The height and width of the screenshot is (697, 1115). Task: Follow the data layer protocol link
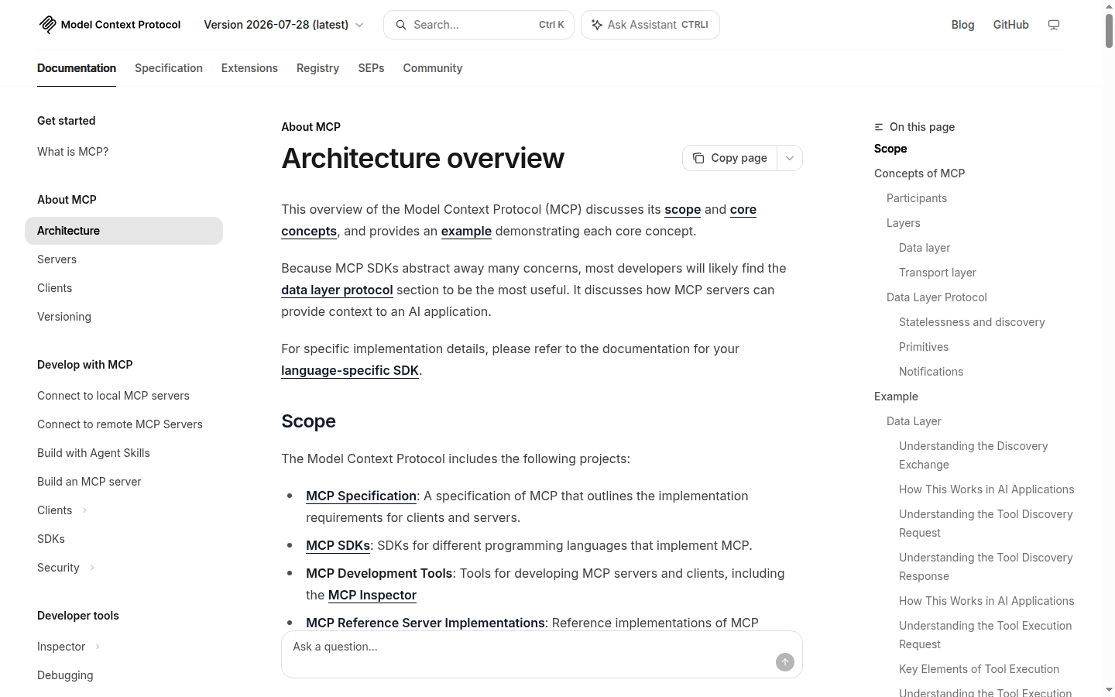click(x=337, y=290)
